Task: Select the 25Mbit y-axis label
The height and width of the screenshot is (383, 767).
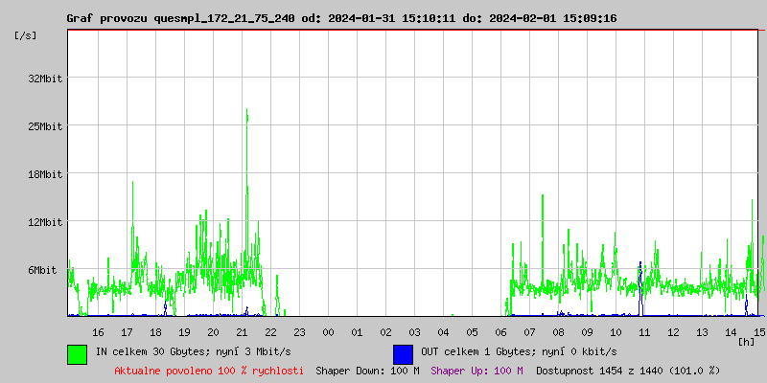Action: (x=45, y=126)
